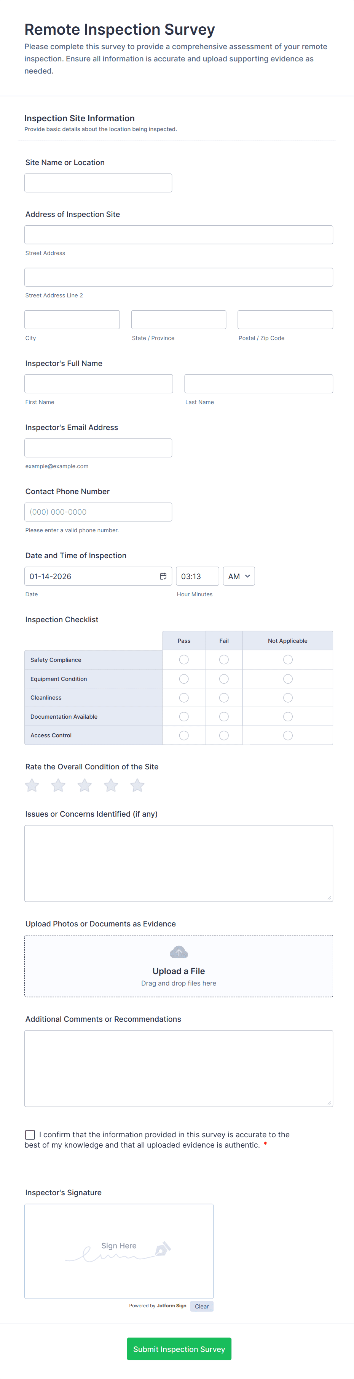This screenshot has width=354, height=1379.
Task: Click the Hour Minutes time field
Action: (x=197, y=576)
